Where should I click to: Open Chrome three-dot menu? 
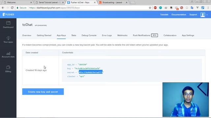pyautogui.click(x=208, y=8)
